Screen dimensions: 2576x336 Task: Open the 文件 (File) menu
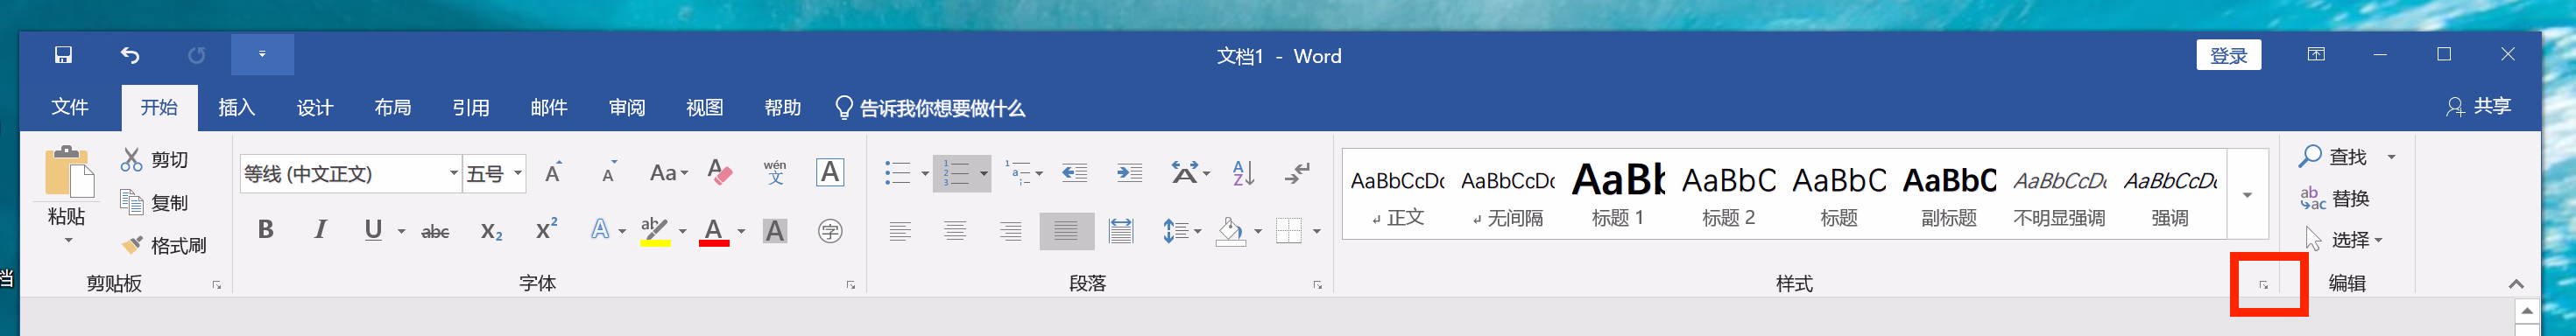tap(70, 107)
